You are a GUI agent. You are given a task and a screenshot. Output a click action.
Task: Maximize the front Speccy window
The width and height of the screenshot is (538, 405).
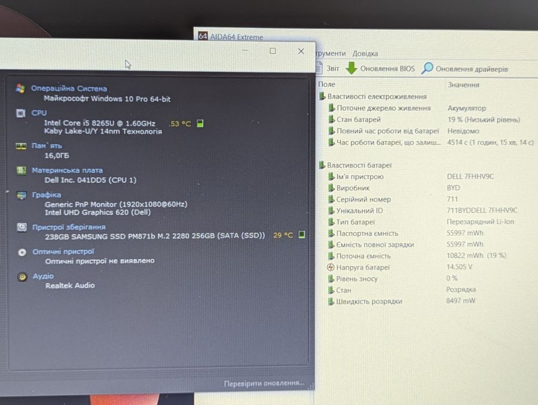pos(273,51)
